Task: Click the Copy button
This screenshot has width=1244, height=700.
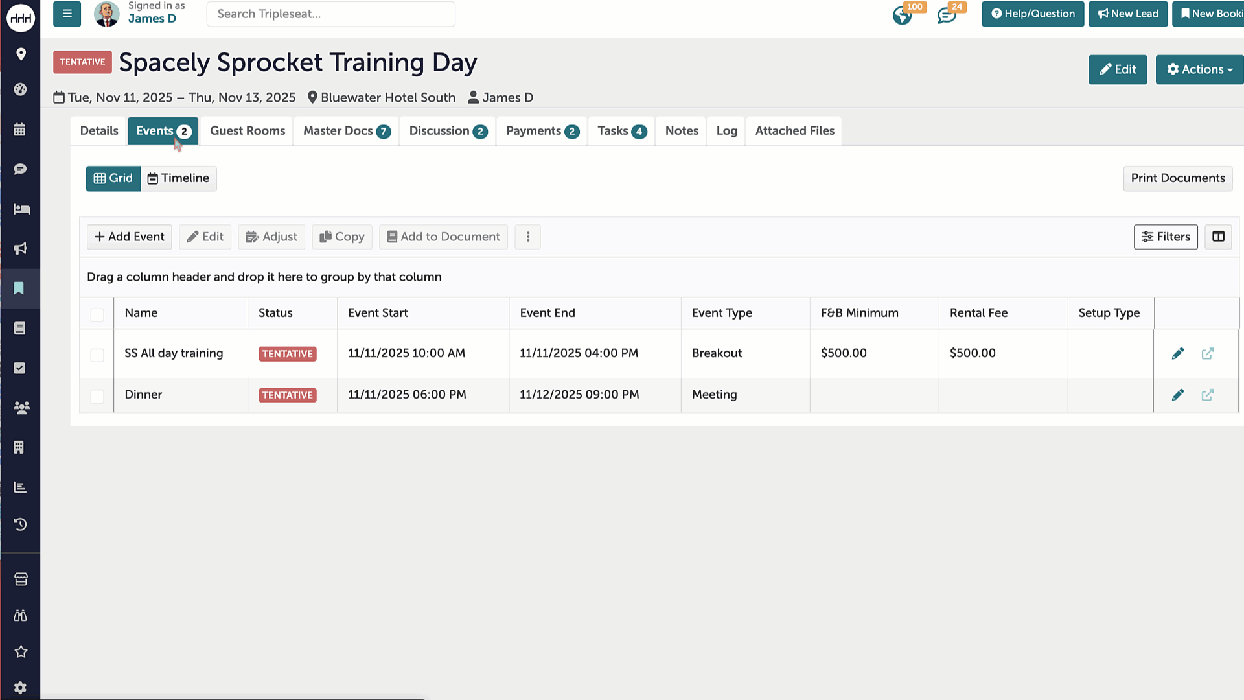Action: (x=342, y=237)
